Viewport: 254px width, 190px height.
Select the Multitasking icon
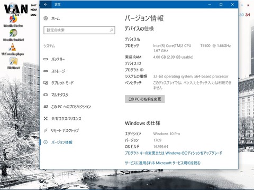(46, 95)
